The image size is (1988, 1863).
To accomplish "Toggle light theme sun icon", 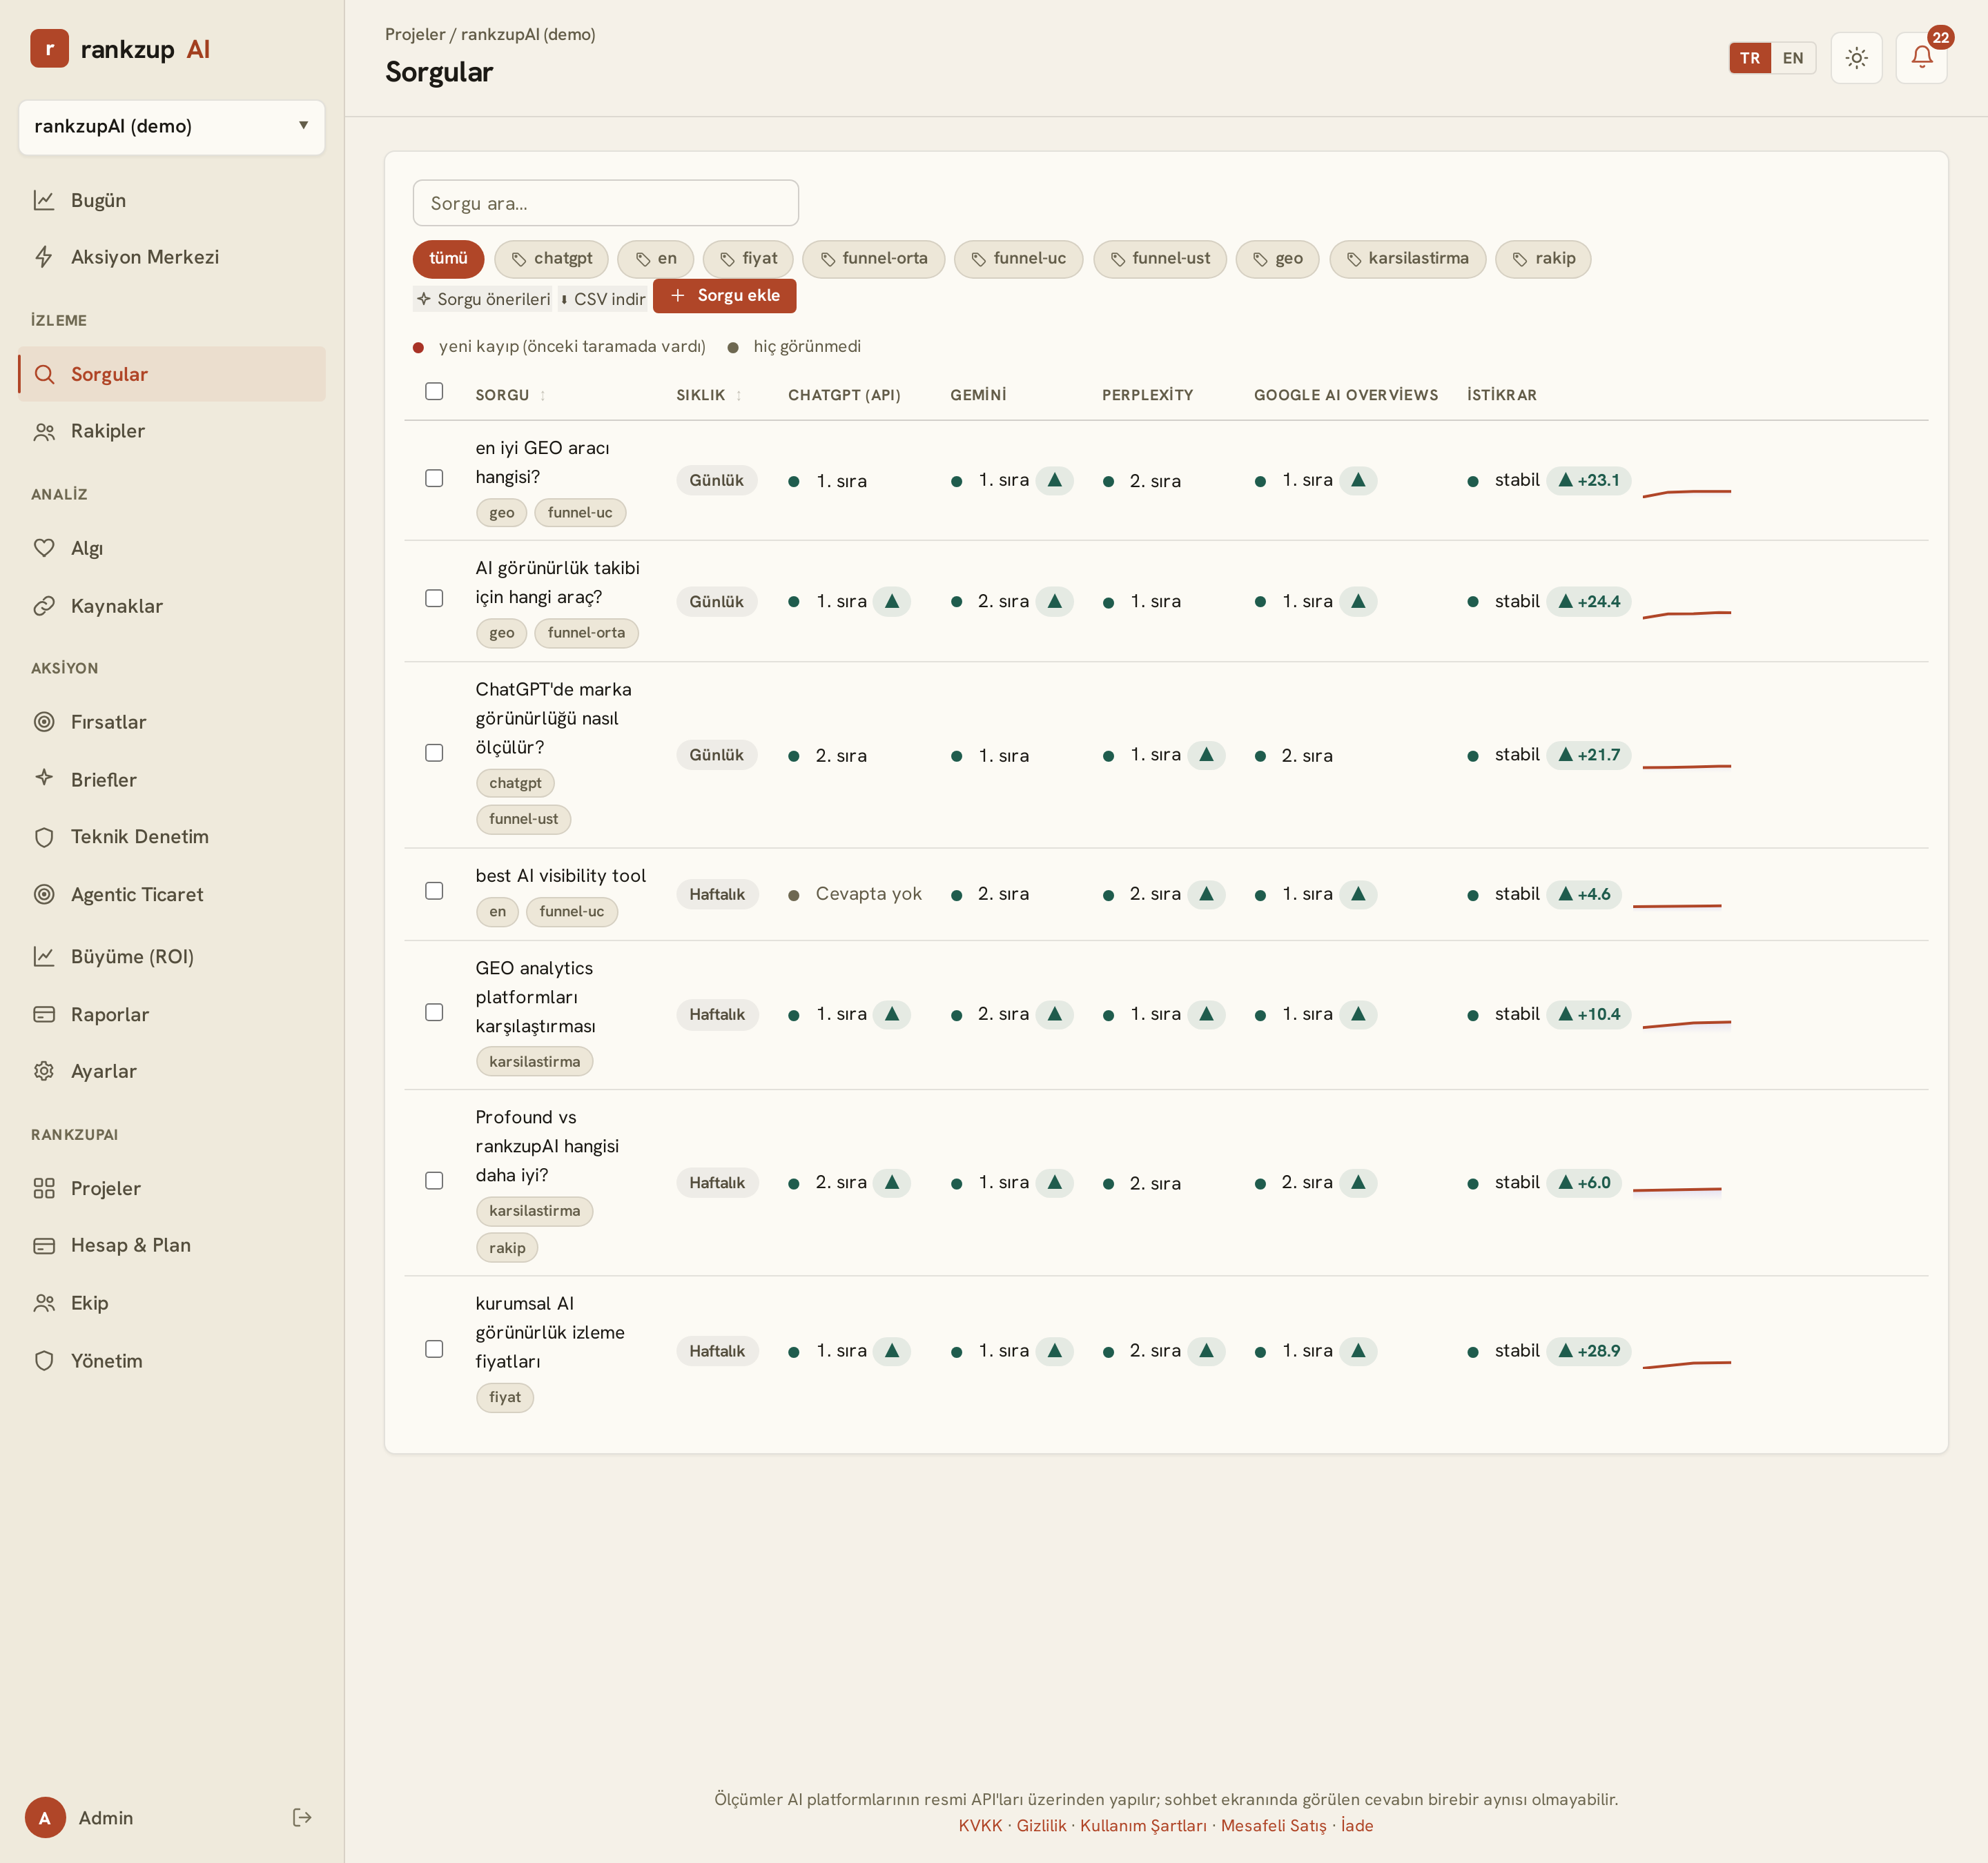I will pyautogui.click(x=1856, y=58).
